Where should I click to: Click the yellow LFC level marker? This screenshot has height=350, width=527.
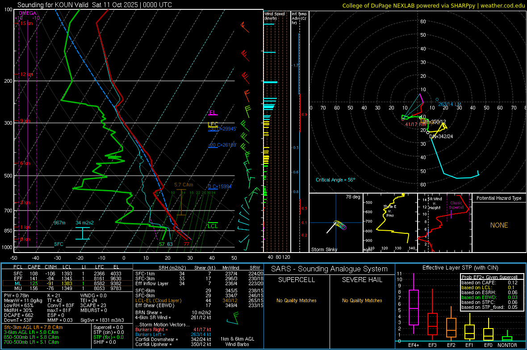[213, 124]
